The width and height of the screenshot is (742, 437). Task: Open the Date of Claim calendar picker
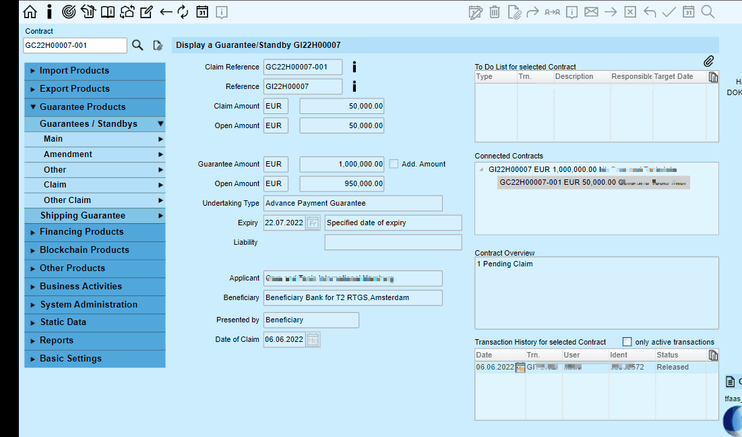[313, 339]
